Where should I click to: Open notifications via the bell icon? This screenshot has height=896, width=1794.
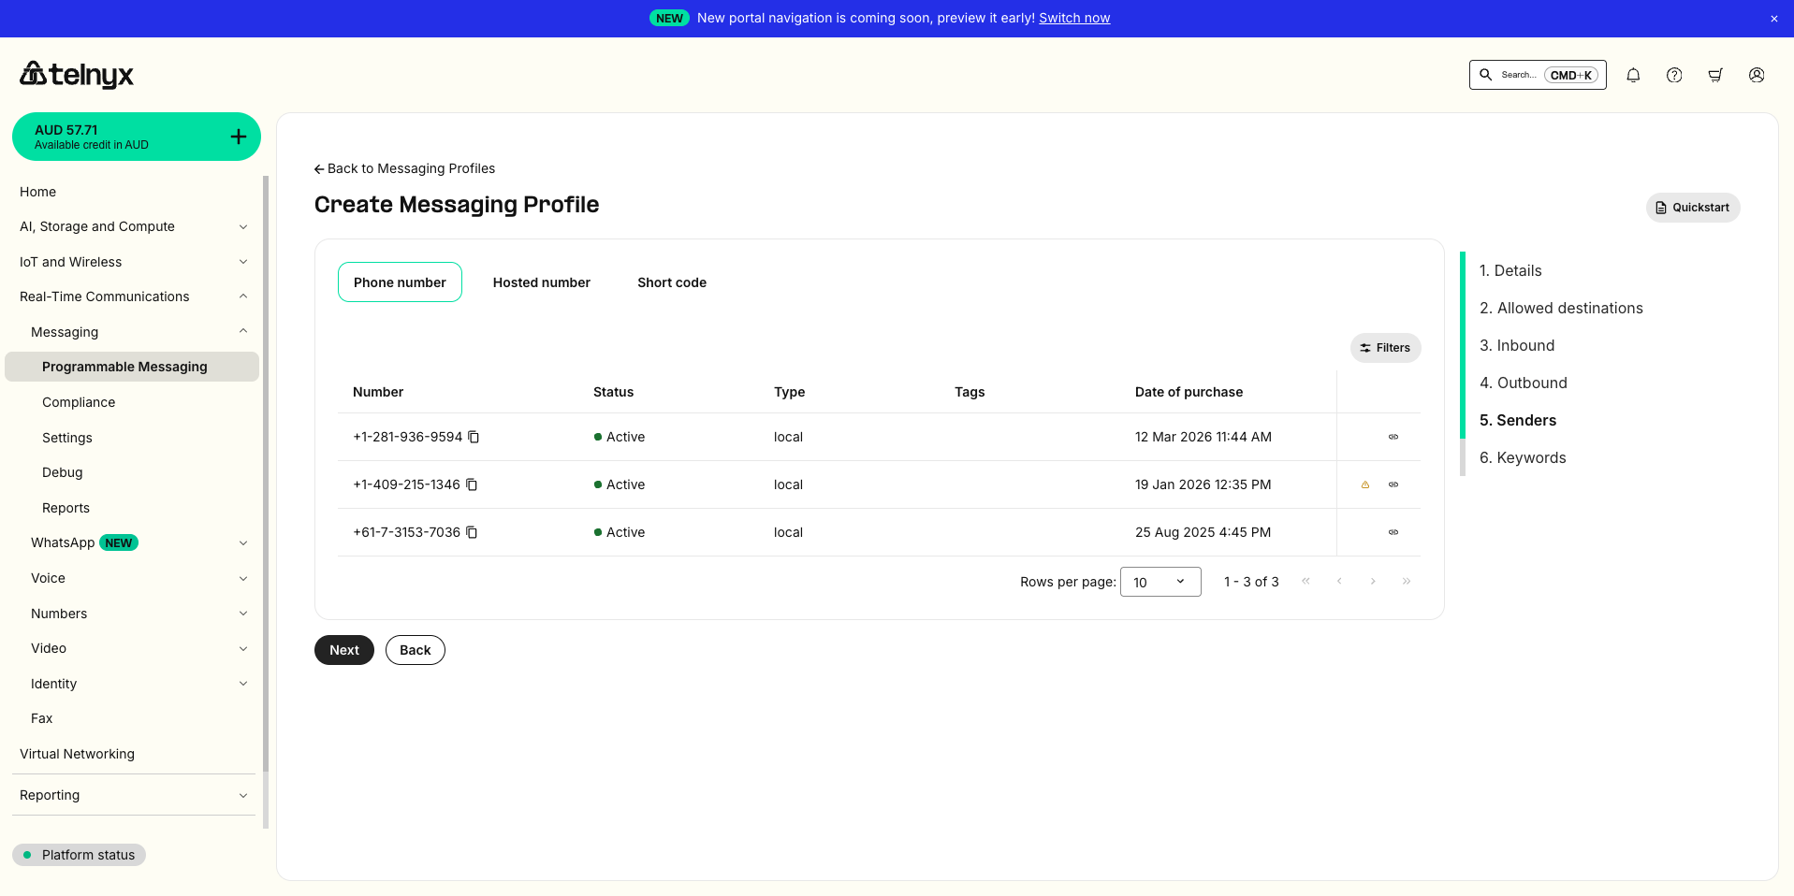pos(1633,75)
